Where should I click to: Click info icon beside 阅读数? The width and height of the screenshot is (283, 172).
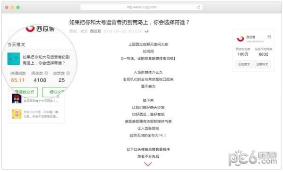coord(46,73)
